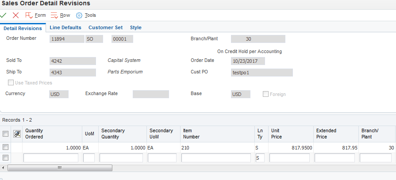
Task: Click the Ship To field 4343
Action: [x=73, y=73]
